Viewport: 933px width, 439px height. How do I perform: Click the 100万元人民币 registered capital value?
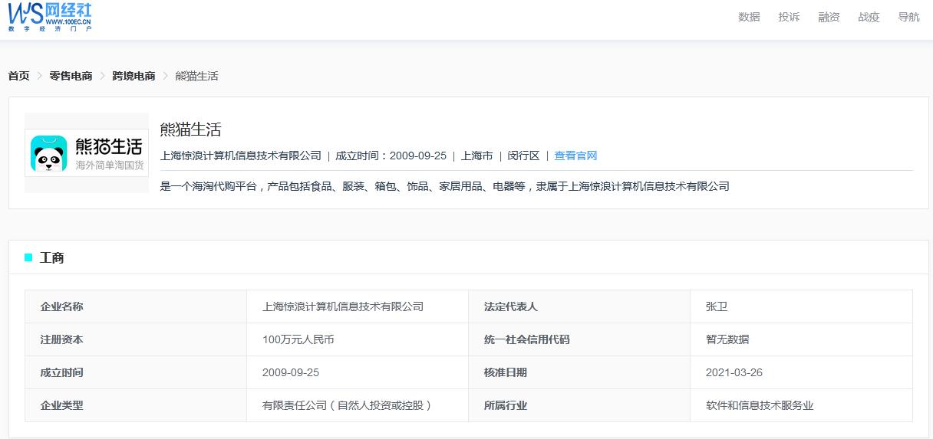(298, 339)
